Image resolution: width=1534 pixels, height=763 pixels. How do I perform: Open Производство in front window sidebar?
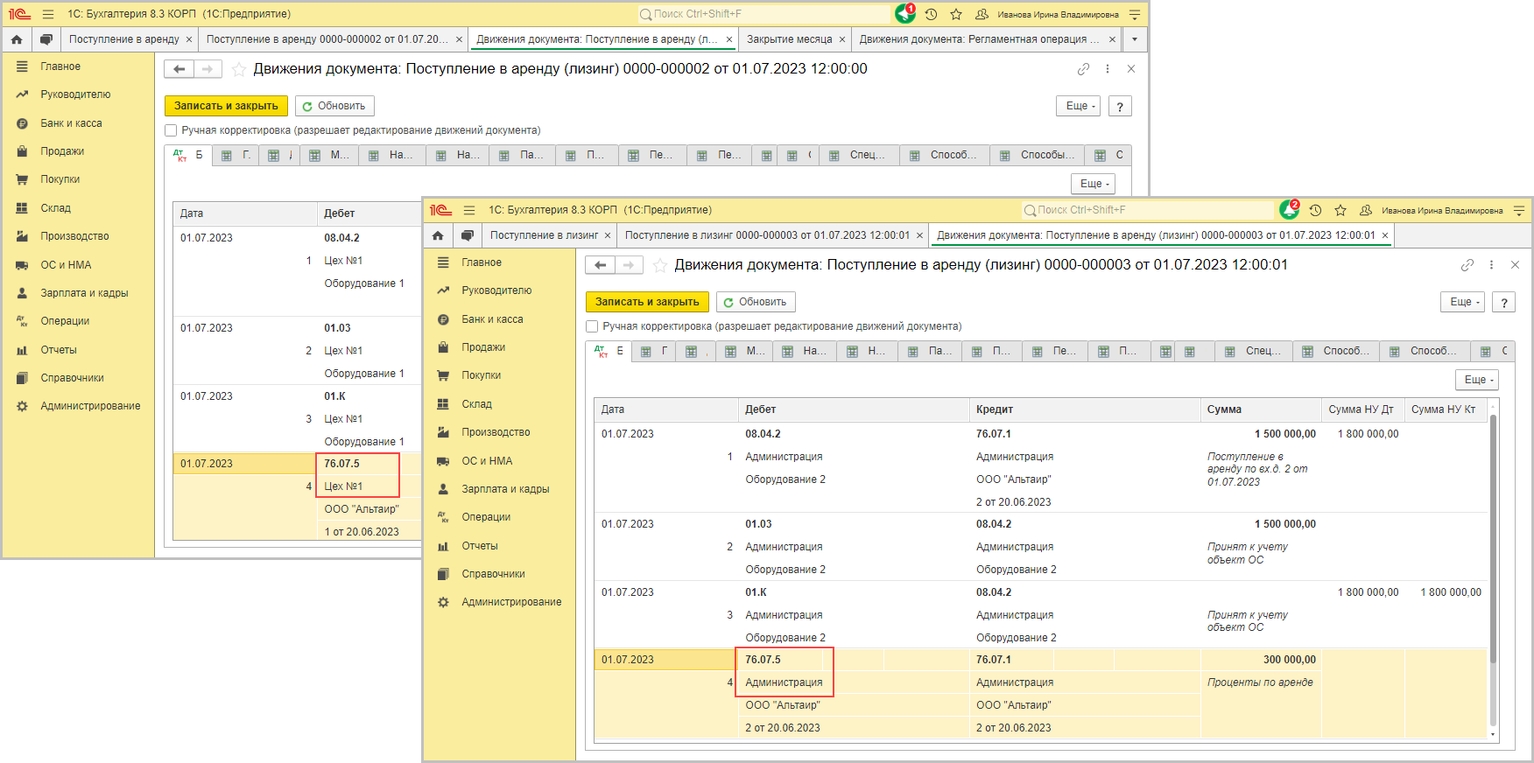tap(496, 432)
